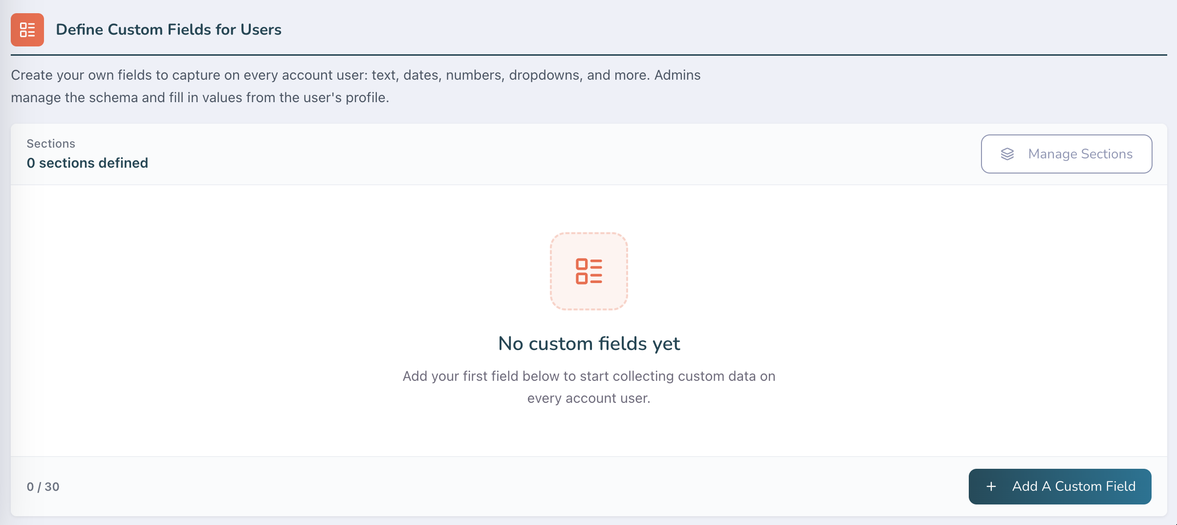The height and width of the screenshot is (525, 1177).
Task: Click the every account user empty-state line
Action: pyautogui.click(x=589, y=398)
